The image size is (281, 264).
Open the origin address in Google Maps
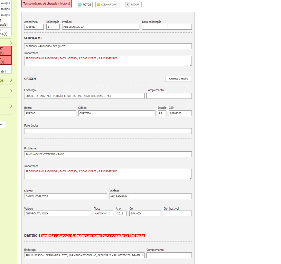178,79
